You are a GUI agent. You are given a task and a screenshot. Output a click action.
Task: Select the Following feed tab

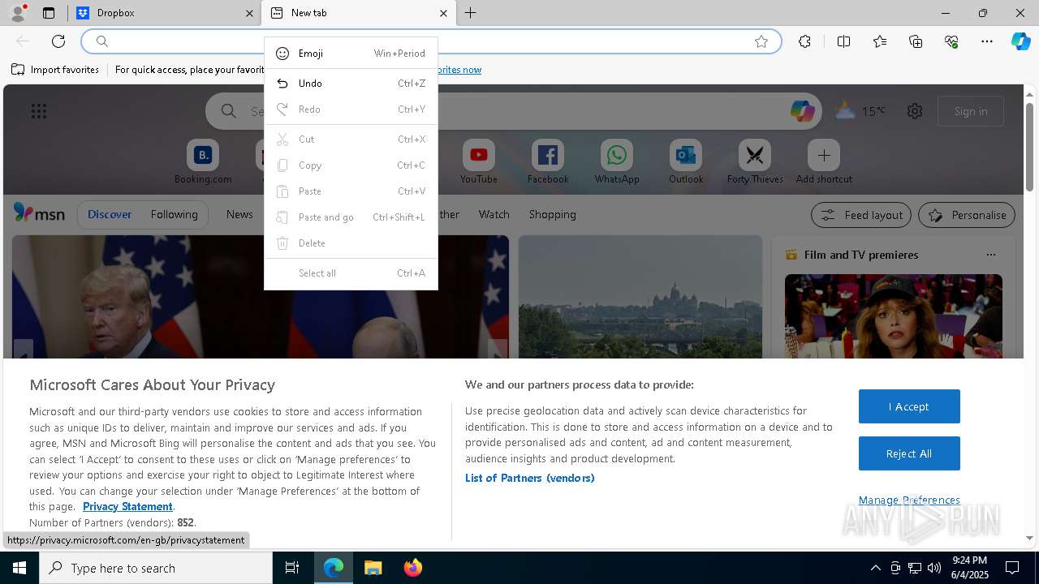pyautogui.click(x=174, y=214)
